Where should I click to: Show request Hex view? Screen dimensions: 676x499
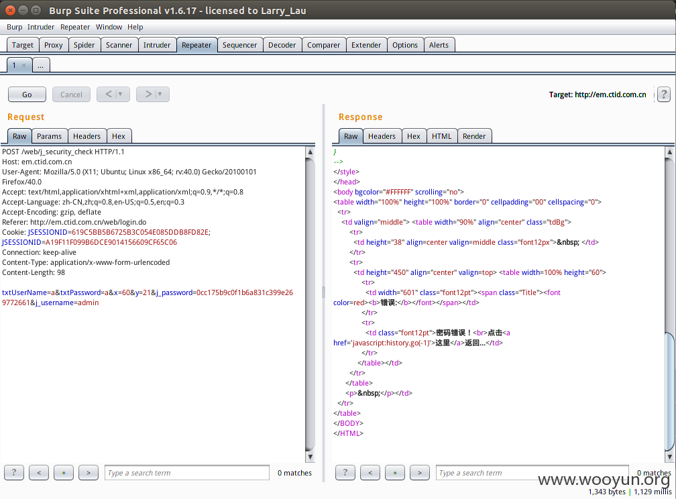(x=119, y=136)
